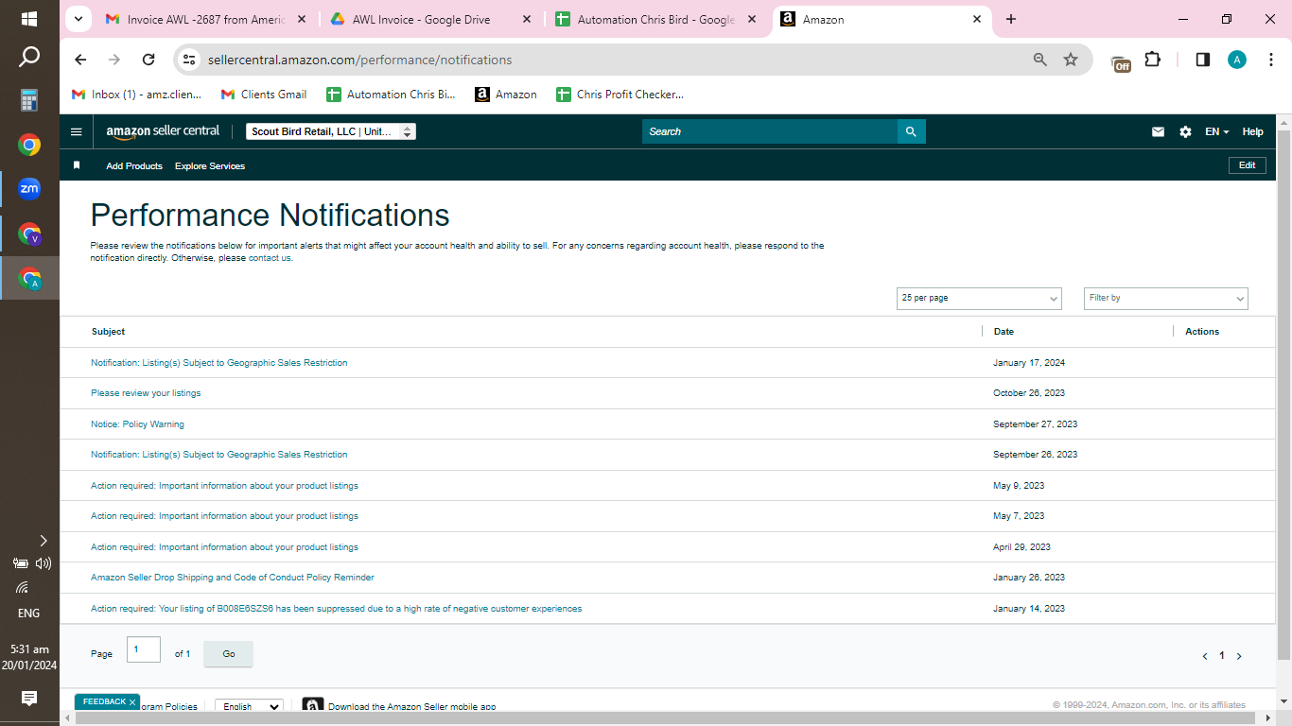This screenshot has width=1292, height=726.
Task: Open the Automation Chris Bi... bookmark
Action: 391,95
